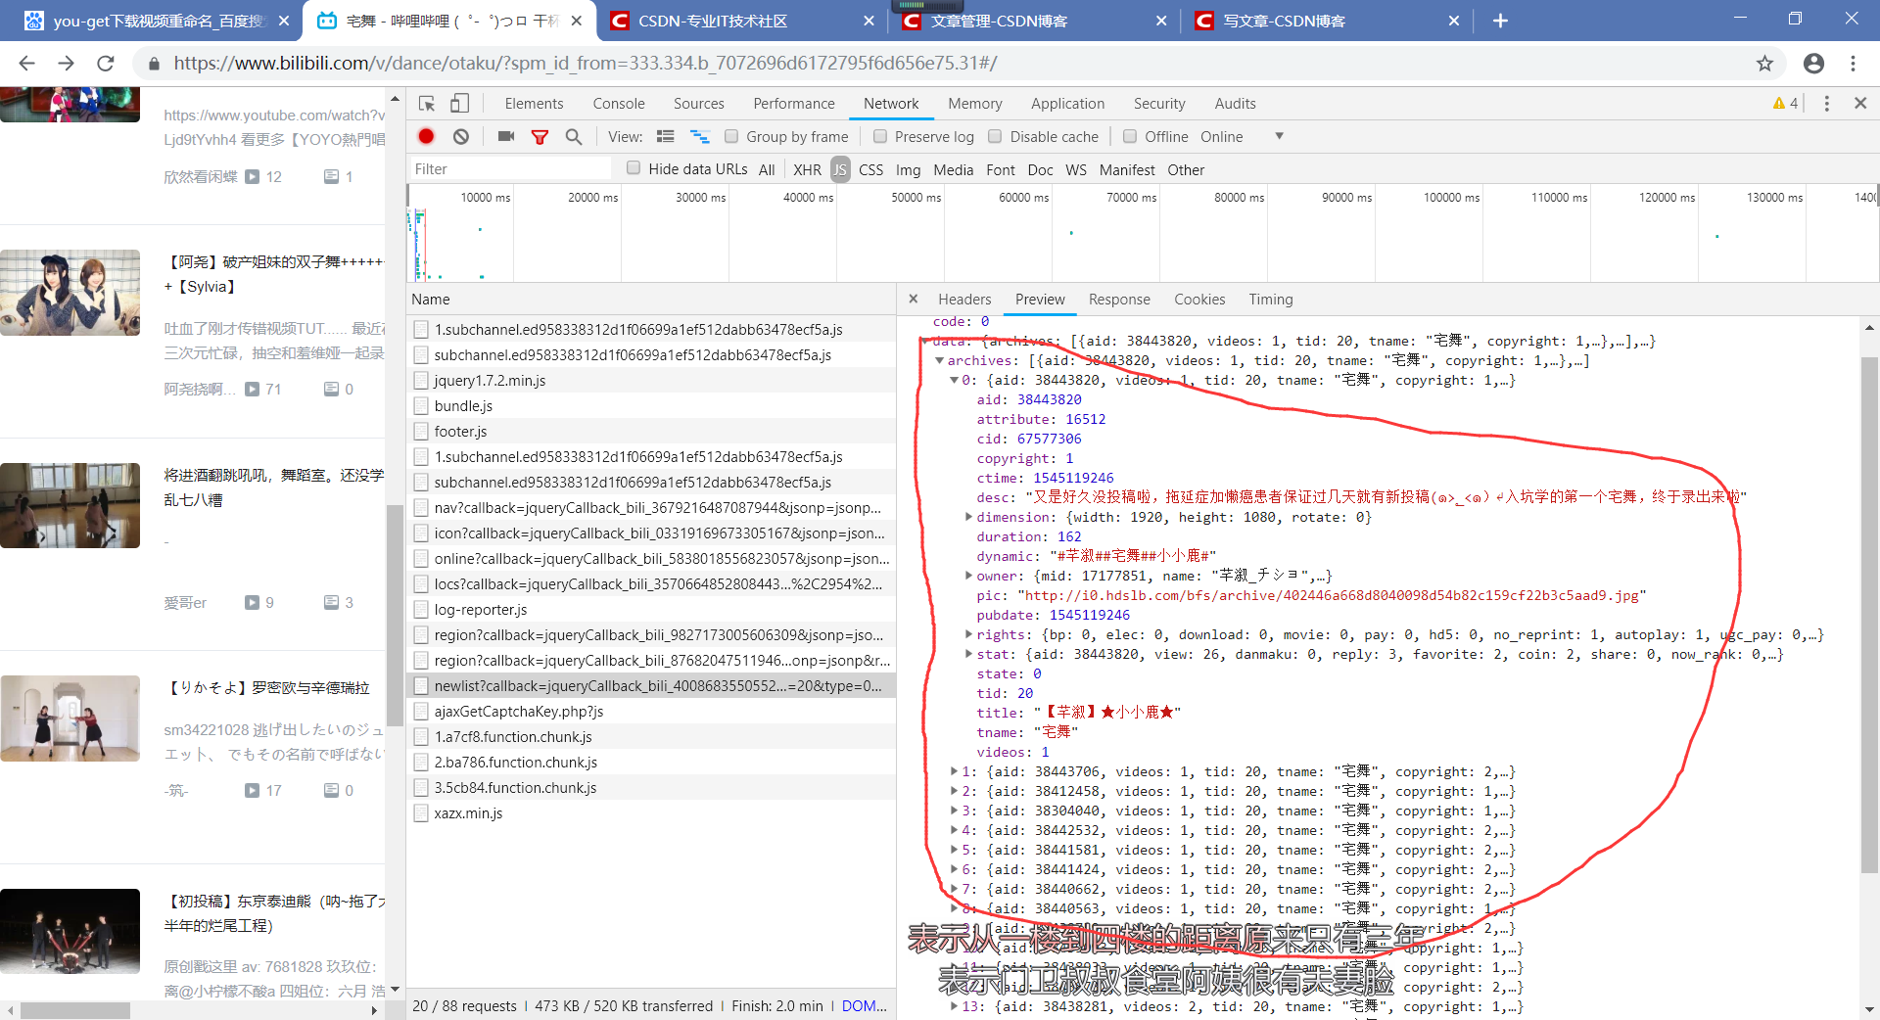Collapse archive item 0 node
This screenshot has height=1020, width=1880.
coord(954,380)
